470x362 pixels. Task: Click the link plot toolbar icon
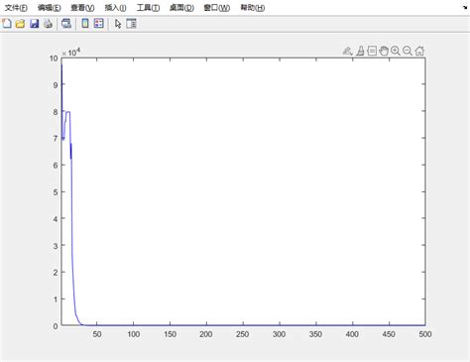point(66,24)
